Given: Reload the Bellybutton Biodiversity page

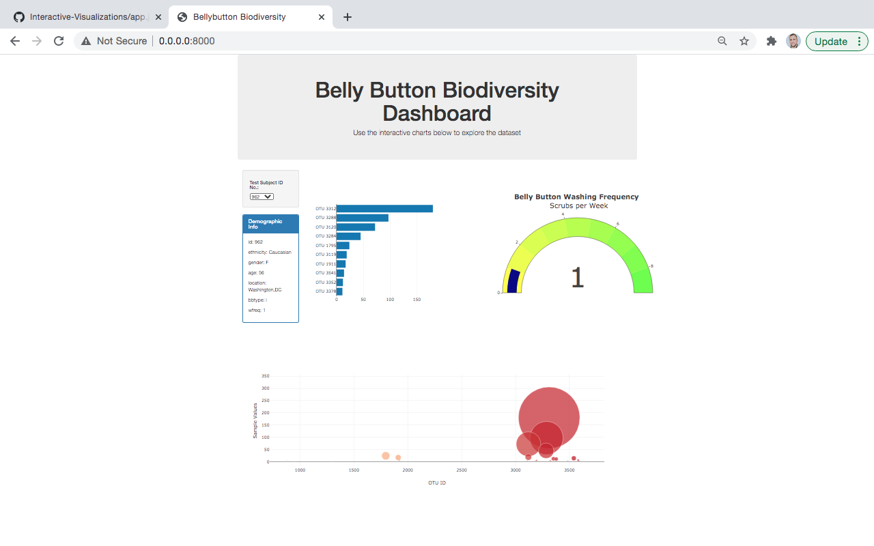Looking at the screenshot, I should click(x=58, y=41).
